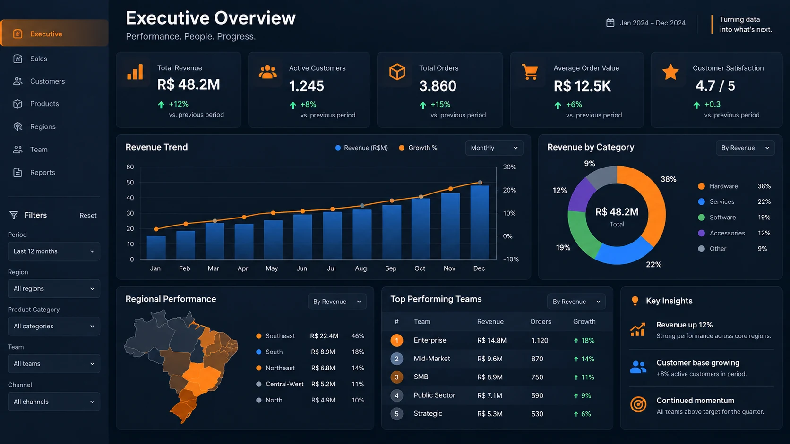Click the Regions map icon in sidebar
Screen dimensions: 790x444
pos(18,126)
